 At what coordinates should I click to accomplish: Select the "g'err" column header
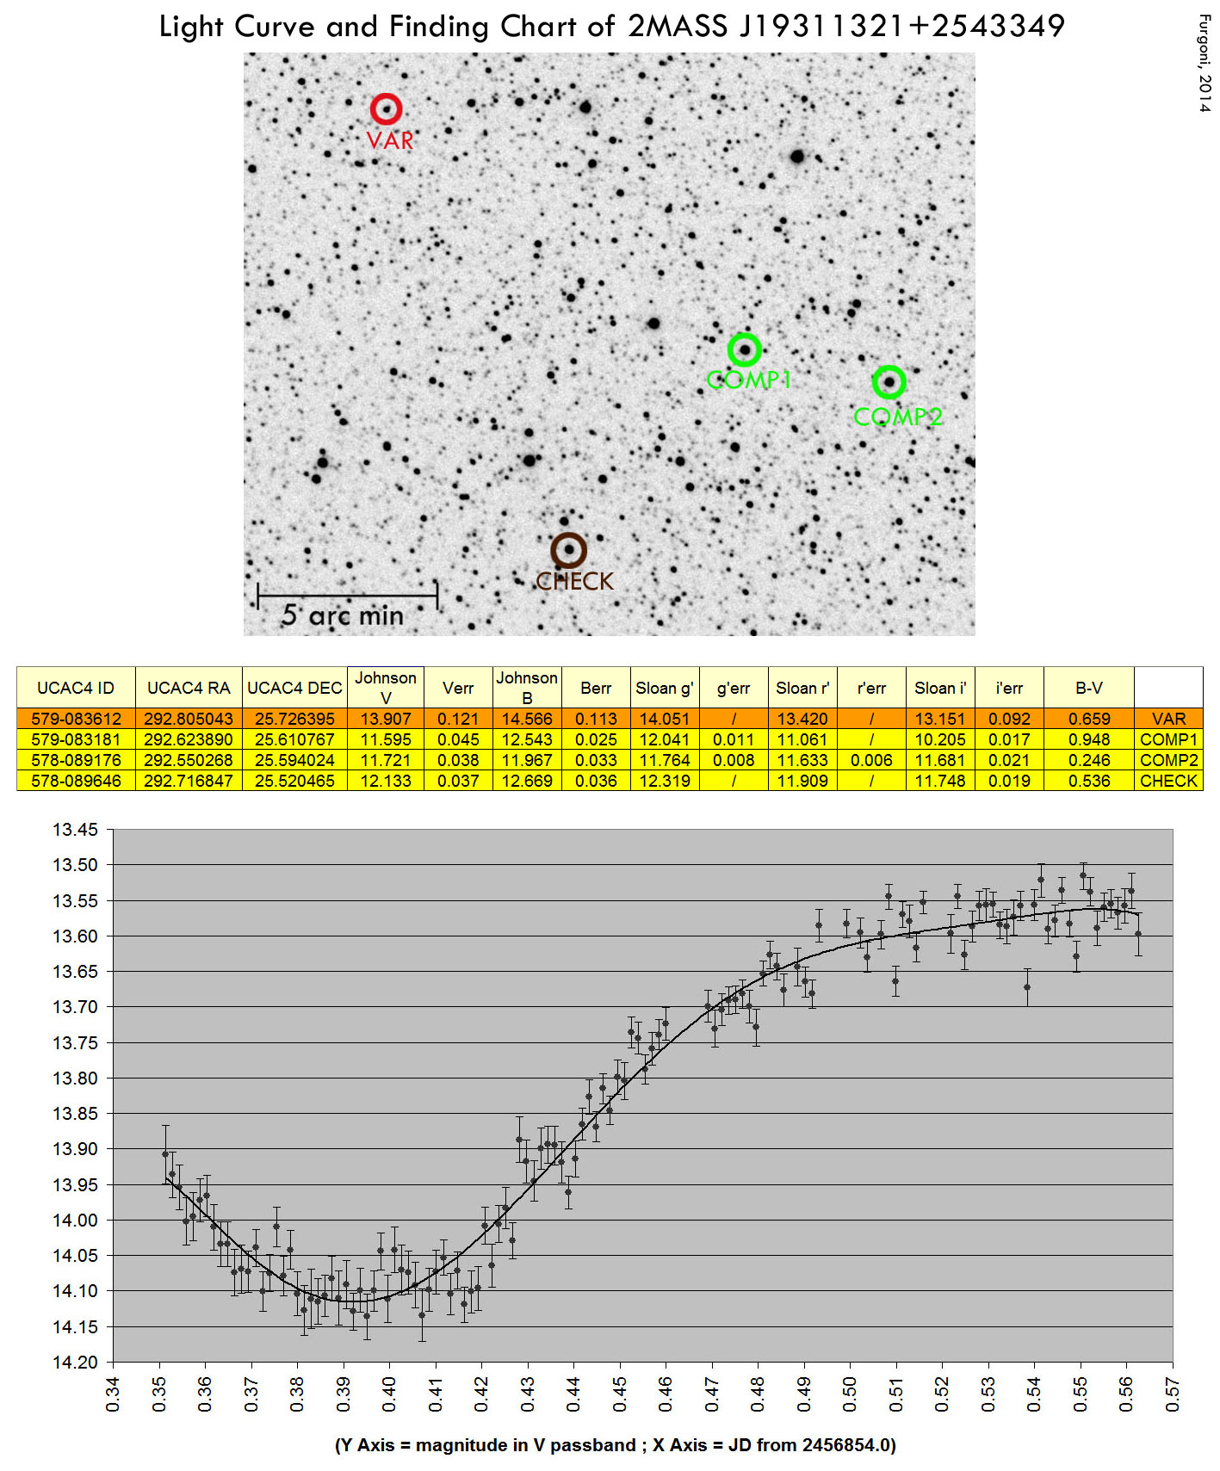[x=734, y=688]
